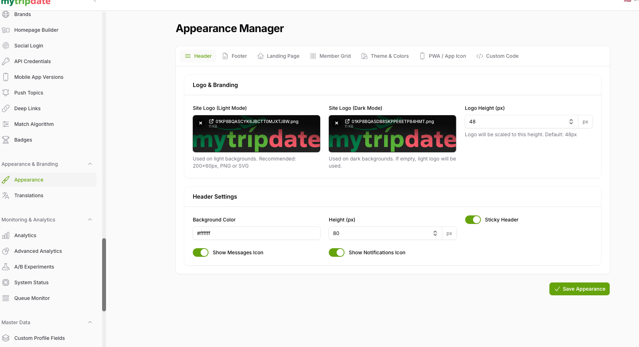This screenshot has width=639, height=347.
Task: Click the A/B Experiments flask icon
Action: (6, 267)
